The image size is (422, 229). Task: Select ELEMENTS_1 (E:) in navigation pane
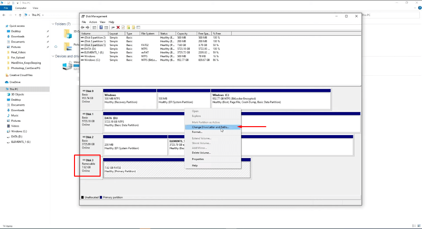click(x=21, y=142)
